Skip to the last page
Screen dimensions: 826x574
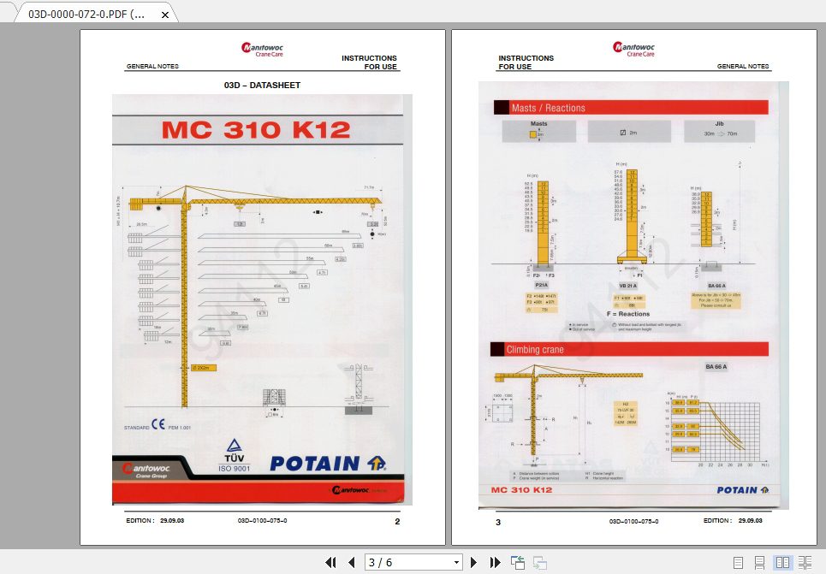[495, 562]
